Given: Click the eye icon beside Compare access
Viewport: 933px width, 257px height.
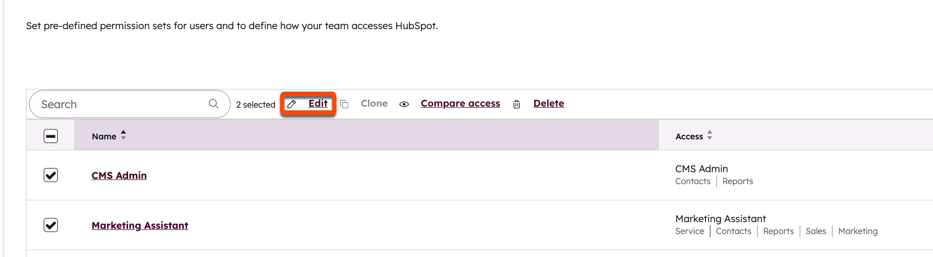Looking at the screenshot, I should (404, 104).
